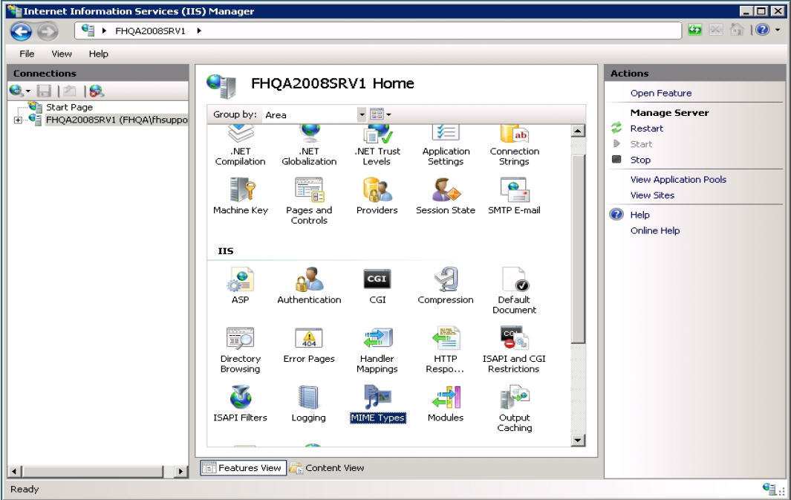
Task: Open .NET Trust Levels feature
Action: pyautogui.click(x=377, y=146)
